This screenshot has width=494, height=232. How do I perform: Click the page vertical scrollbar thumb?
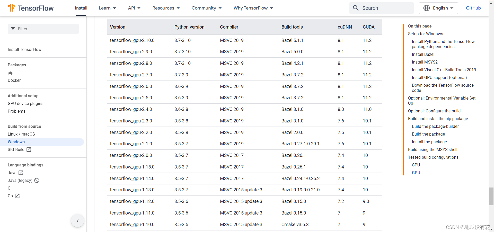pyautogui.click(x=491, y=196)
